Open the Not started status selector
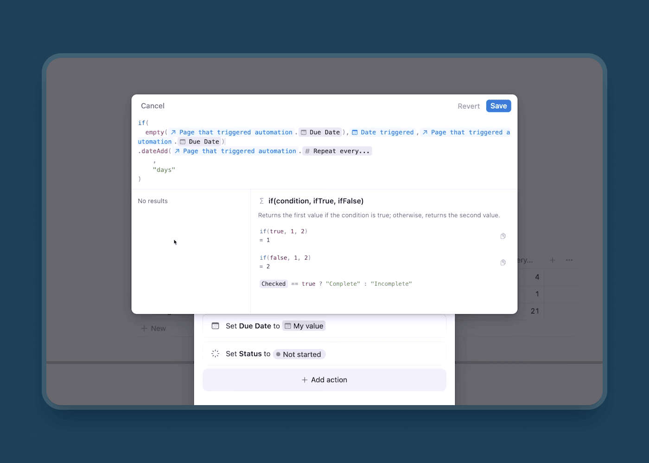 point(299,354)
